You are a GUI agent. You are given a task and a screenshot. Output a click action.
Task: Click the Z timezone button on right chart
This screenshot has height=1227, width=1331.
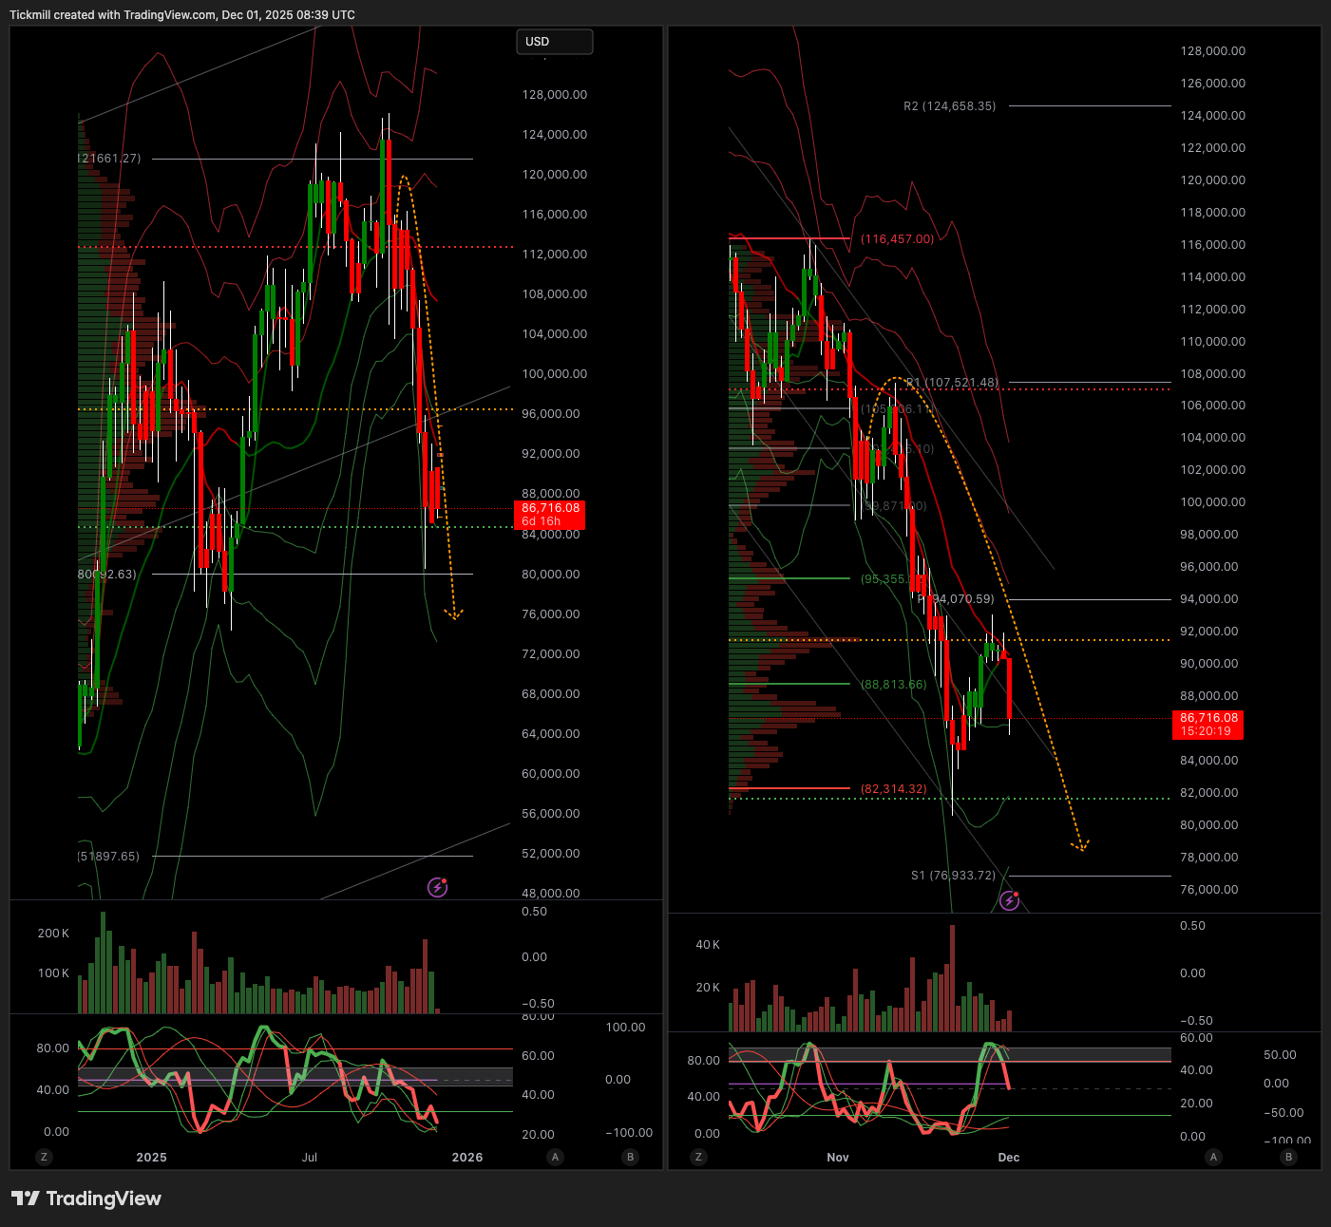point(699,1157)
